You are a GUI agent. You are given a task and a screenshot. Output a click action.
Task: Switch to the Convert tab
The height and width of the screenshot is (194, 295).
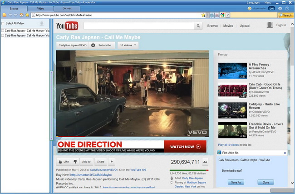click(x=67, y=9)
